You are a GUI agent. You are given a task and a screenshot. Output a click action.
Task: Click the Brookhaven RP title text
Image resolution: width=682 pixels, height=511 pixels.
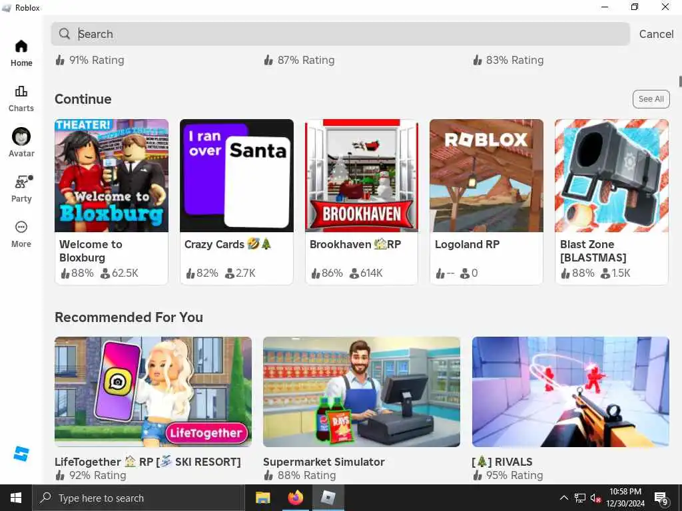[x=356, y=244]
